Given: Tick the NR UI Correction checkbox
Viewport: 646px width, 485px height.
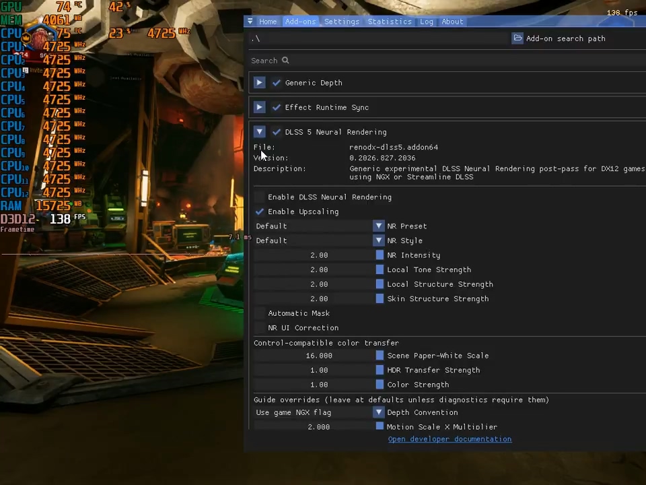Looking at the screenshot, I should coord(260,327).
